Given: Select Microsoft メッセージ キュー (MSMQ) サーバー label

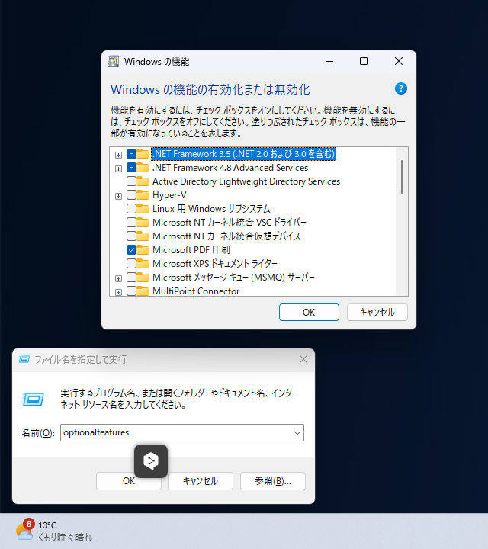Looking at the screenshot, I should pyautogui.click(x=233, y=278).
